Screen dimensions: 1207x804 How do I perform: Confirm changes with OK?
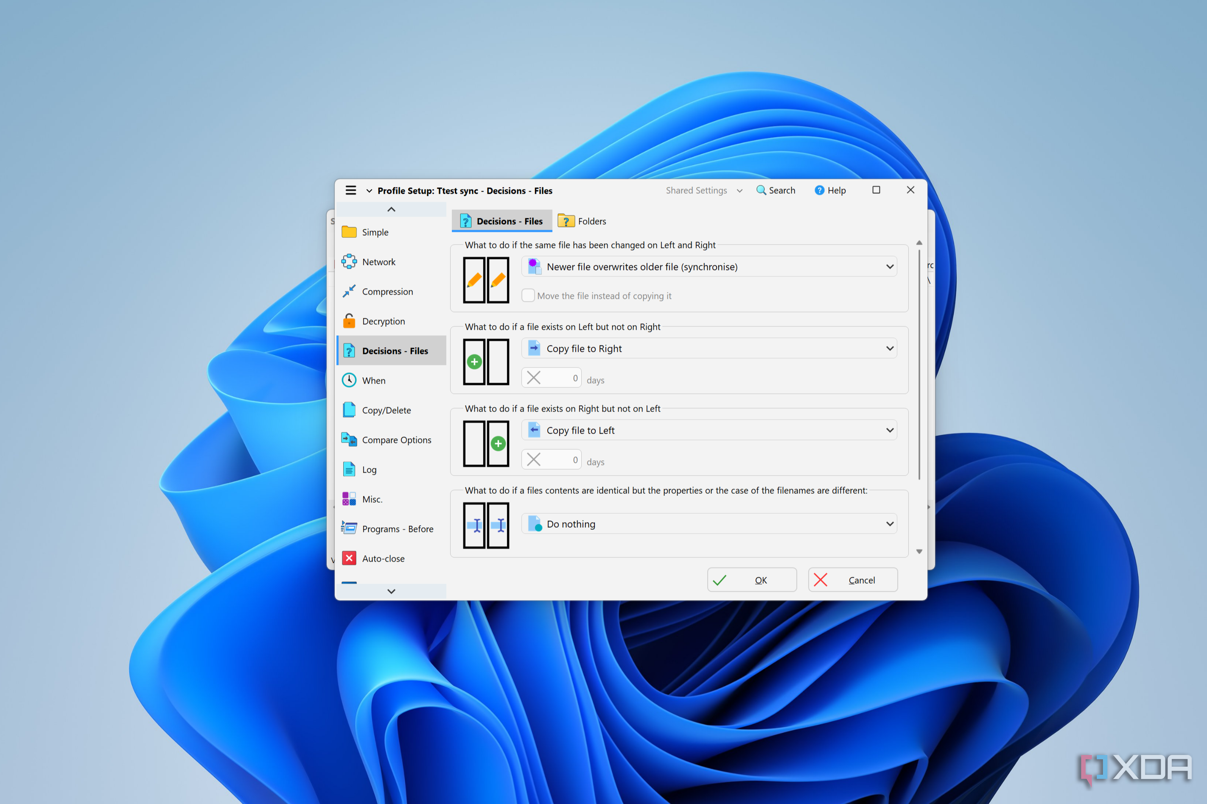[751, 580]
